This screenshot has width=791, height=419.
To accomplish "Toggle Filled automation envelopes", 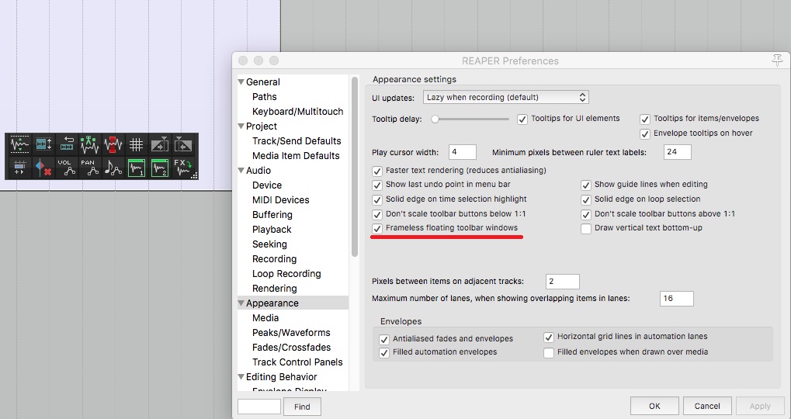I will tap(384, 352).
